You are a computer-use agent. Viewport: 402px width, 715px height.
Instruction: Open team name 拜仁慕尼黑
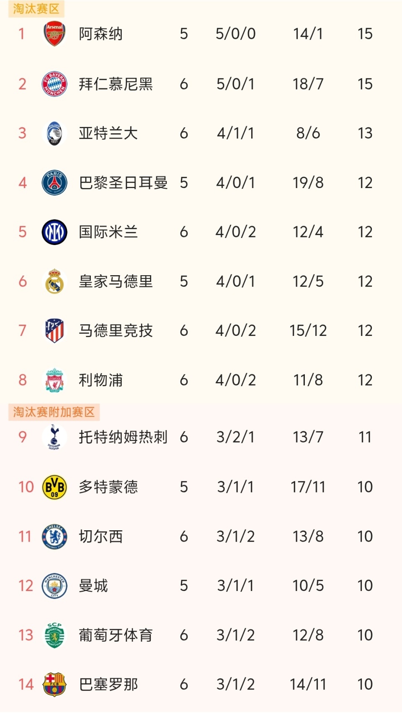coord(116,84)
